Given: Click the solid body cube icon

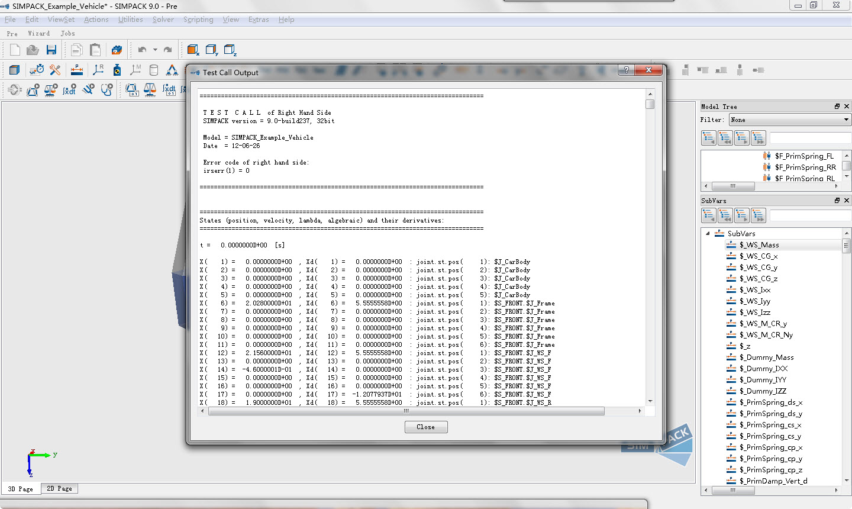Looking at the screenshot, I should [15, 70].
